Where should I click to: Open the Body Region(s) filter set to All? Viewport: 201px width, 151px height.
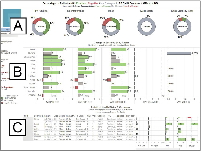pyautogui.click(x=7, y=43)
